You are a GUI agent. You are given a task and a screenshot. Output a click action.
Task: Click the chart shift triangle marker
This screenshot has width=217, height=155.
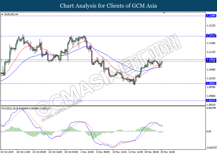(x=164, y=13)
